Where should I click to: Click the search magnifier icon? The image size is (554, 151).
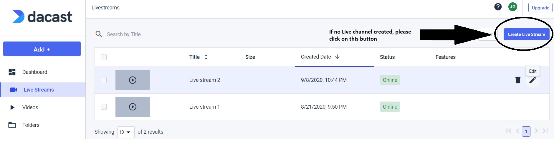coord(99,34)
